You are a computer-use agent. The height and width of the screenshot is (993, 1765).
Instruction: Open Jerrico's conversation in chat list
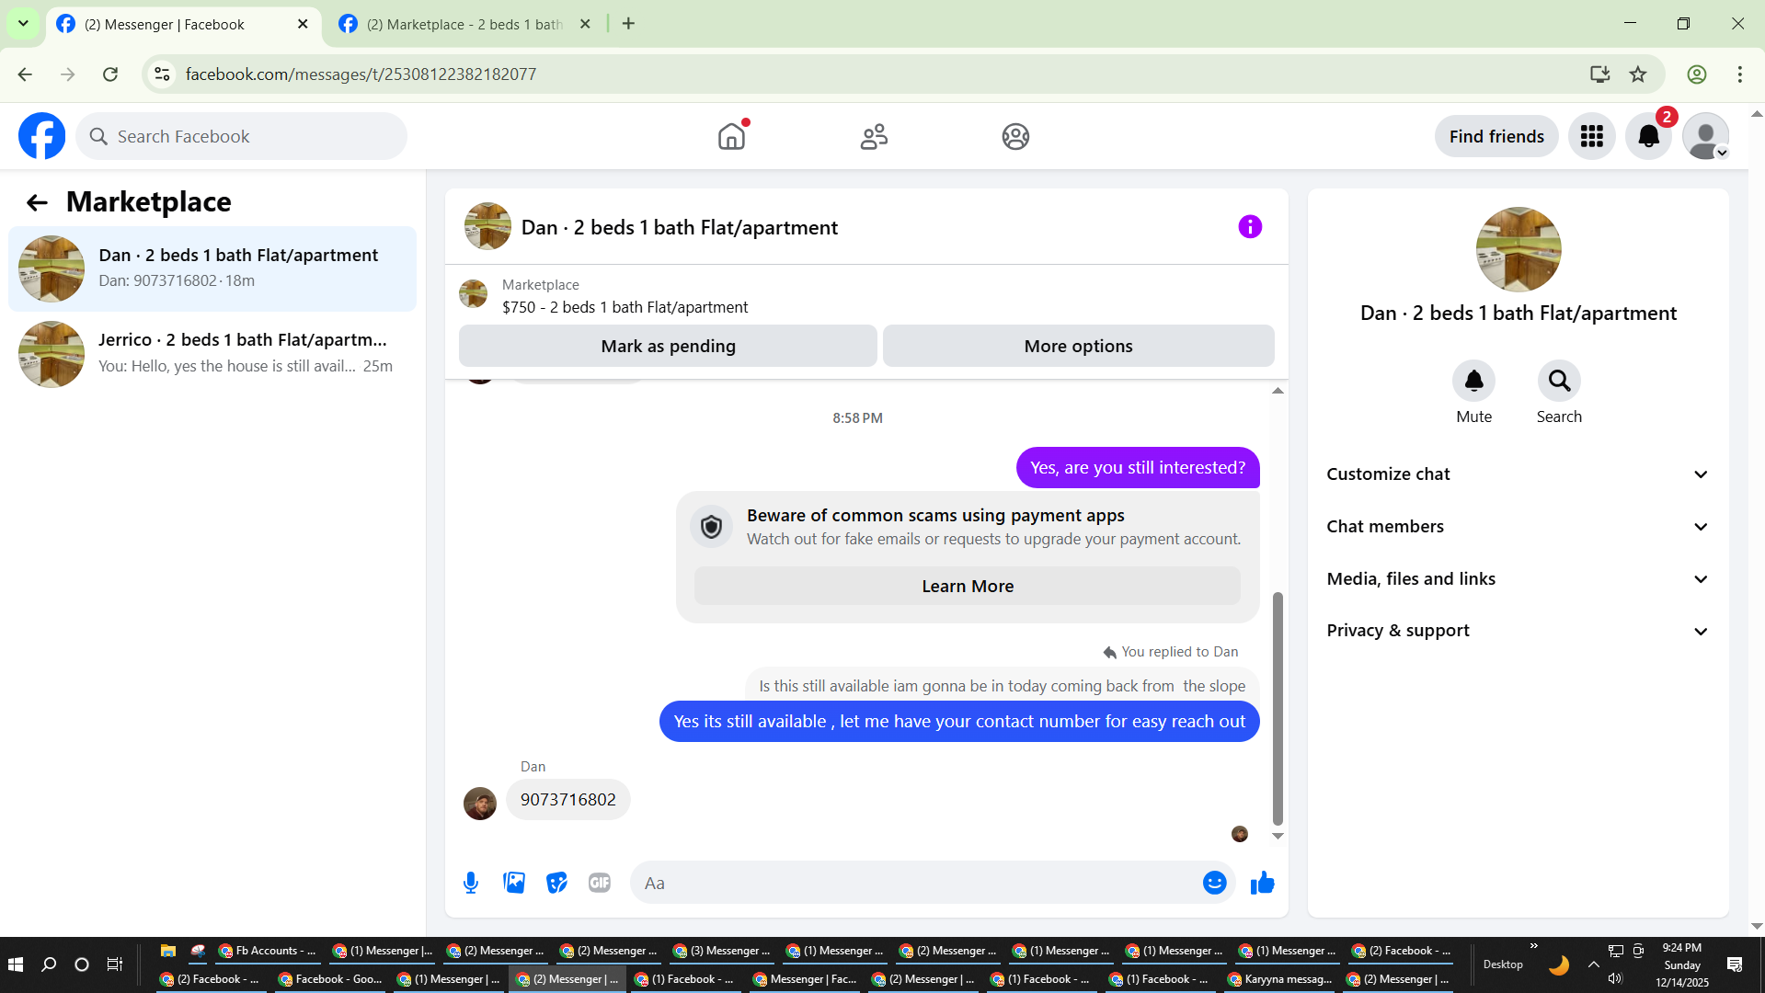[x=212, y=354]
